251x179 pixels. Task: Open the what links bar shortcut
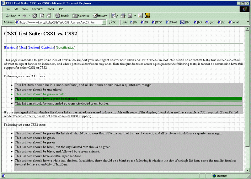pyautogui.click(x=234, y=22)
